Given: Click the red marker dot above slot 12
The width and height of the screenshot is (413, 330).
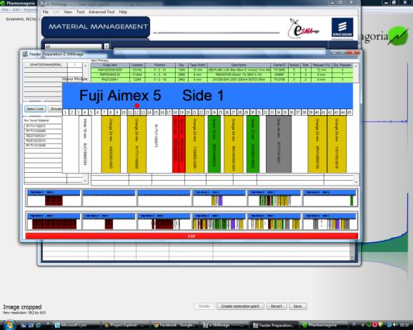Looking at the screenshot, I should click(136, 106).
